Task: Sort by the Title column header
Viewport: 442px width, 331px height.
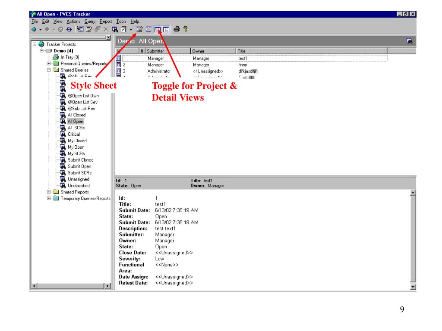Action: click(312, 51)
